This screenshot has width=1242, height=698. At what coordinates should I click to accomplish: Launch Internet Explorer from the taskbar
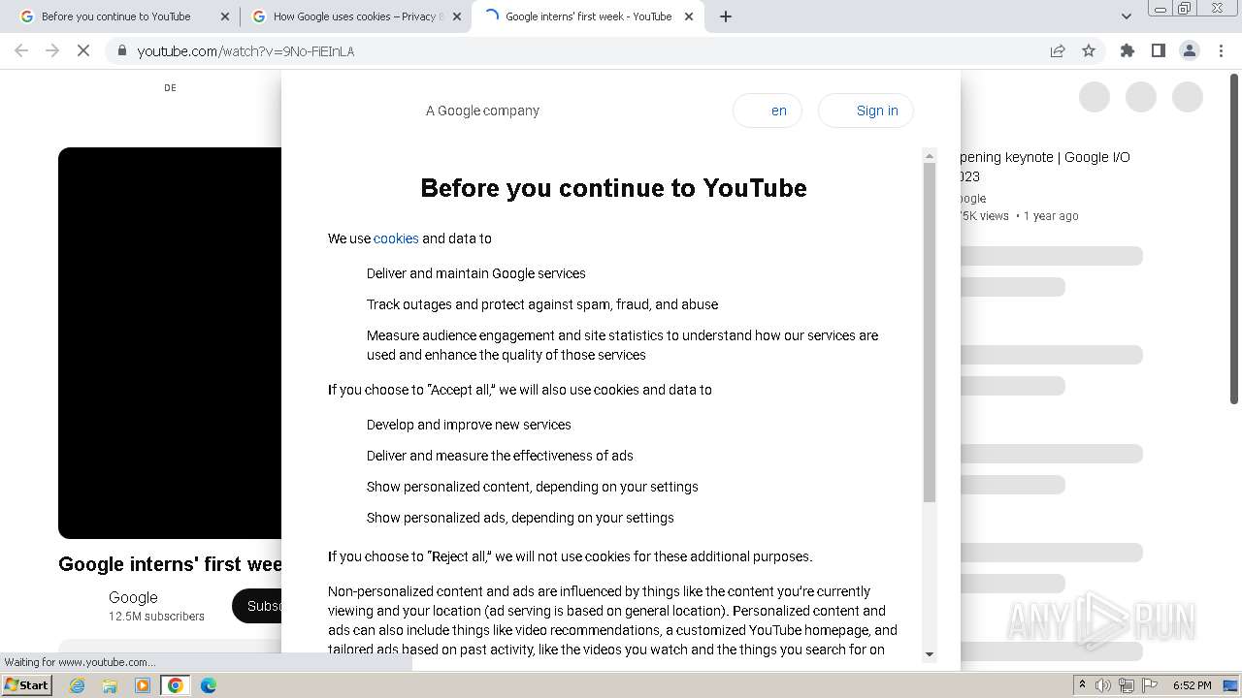pos(78,685)
